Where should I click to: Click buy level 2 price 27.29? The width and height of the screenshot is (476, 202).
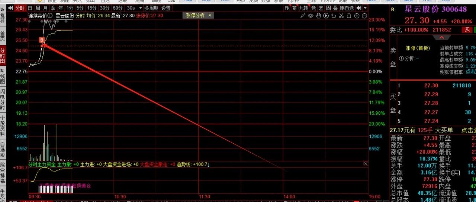pos(431,94)
